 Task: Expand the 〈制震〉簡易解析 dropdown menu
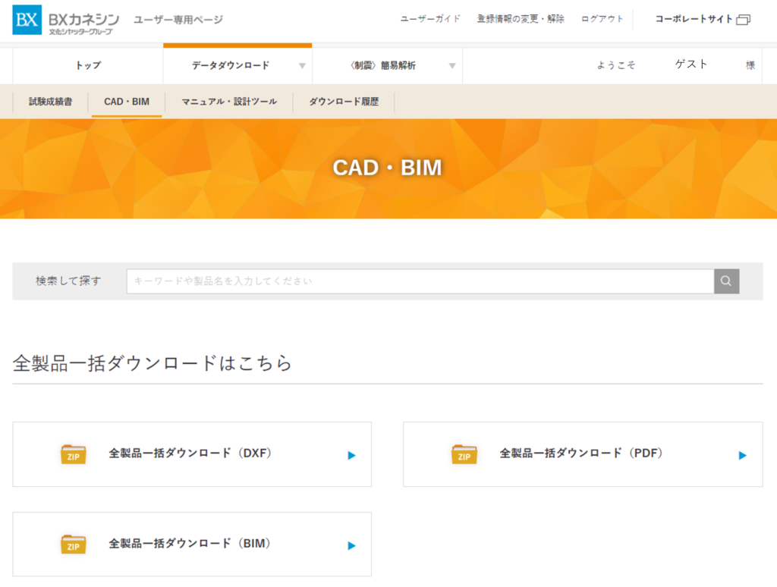click(x=452, y=65)
